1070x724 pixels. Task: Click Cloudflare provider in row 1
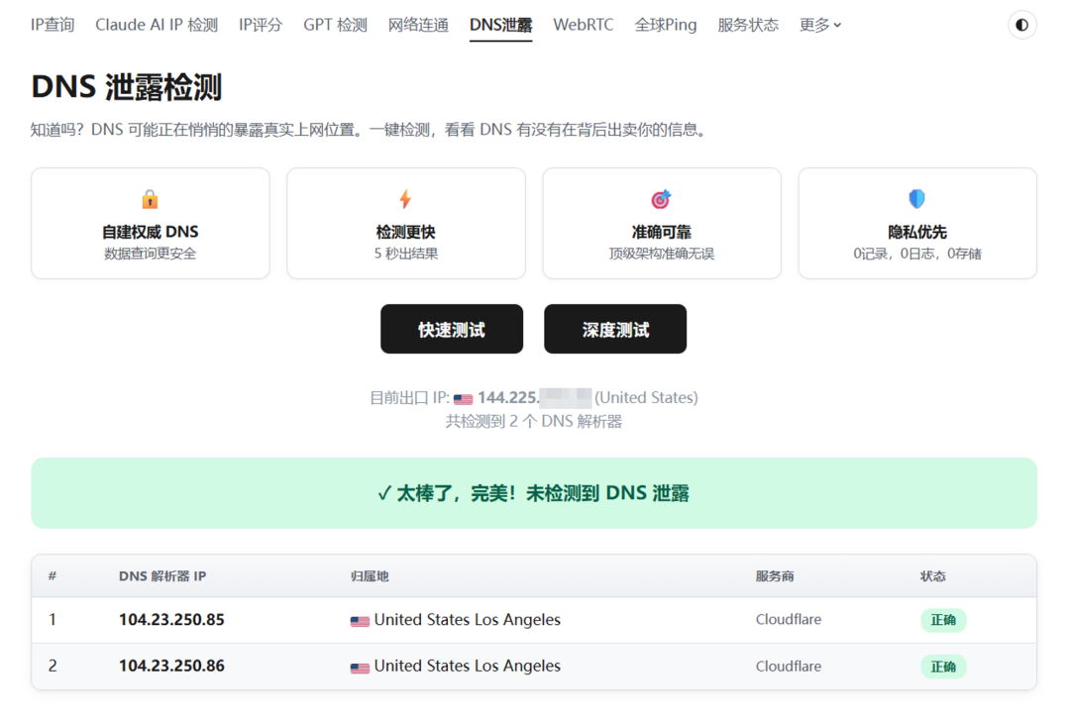tap(789, 620)
